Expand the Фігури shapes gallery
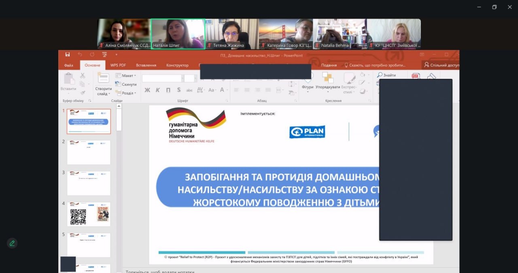Viewport: 518px width, 273px height. pos(308,81)
